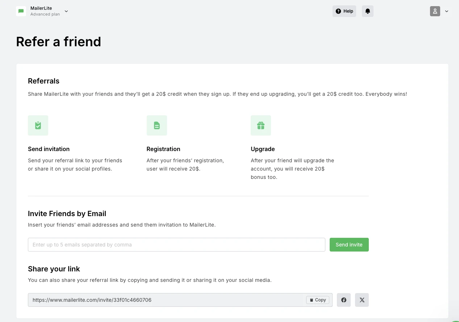The image size is (459, 322).
Task: Click the 'Refer a friend' page title
Action: click(59, 42)
